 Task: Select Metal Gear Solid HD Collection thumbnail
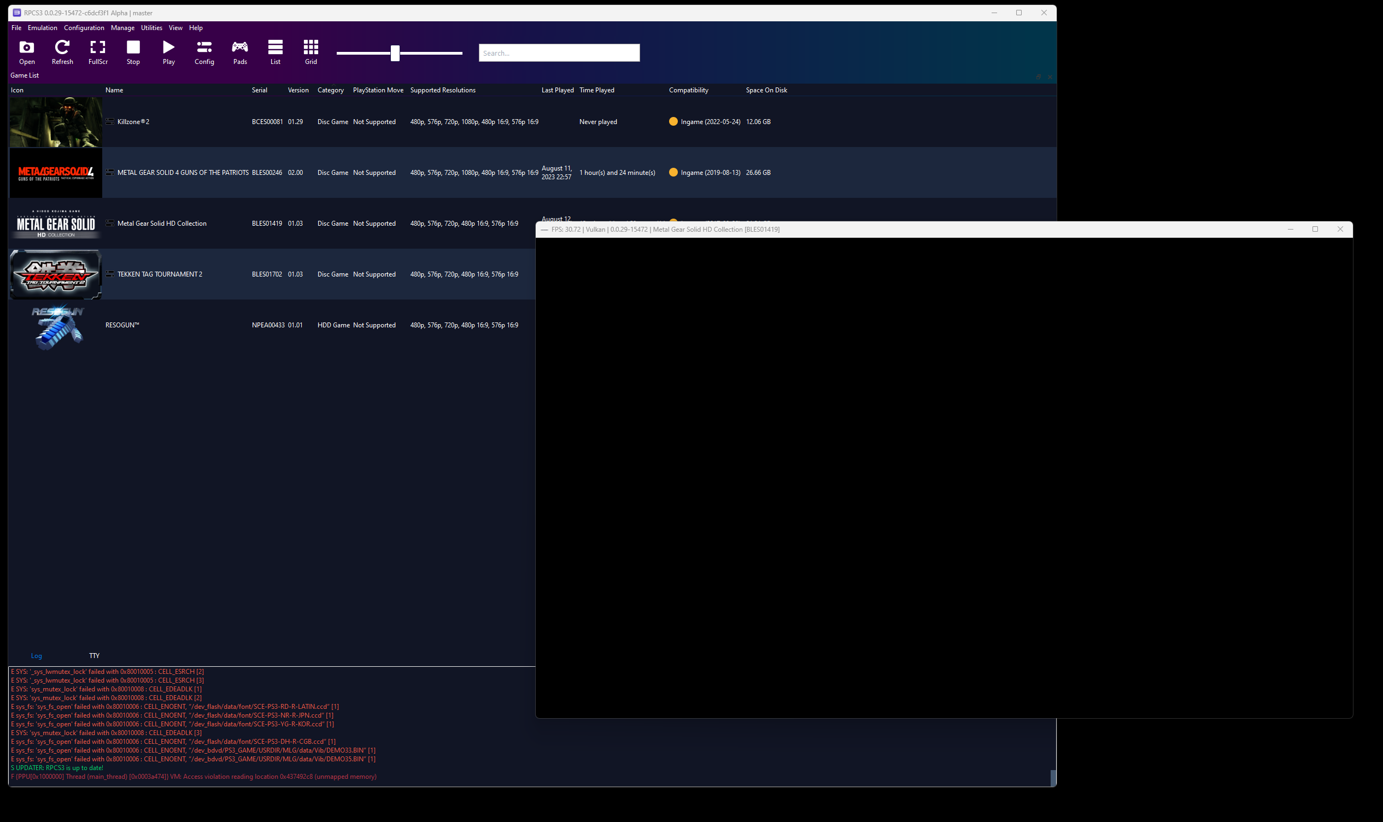click(56, 224)
